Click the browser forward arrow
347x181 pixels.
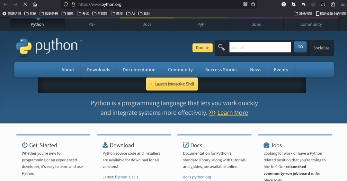point(15,4)
